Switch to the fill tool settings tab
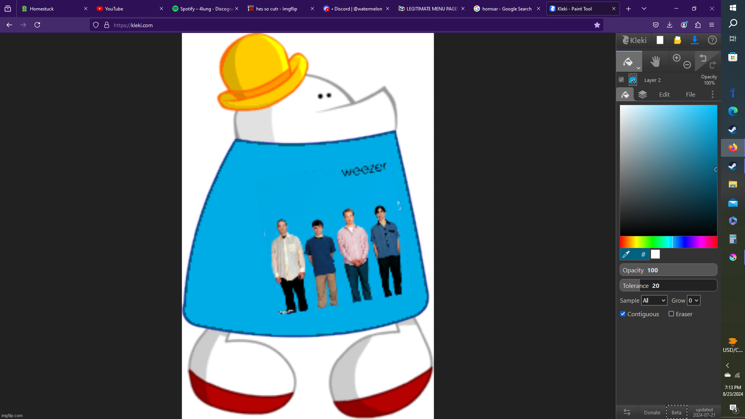745x419 pixels. pos(625,94)
